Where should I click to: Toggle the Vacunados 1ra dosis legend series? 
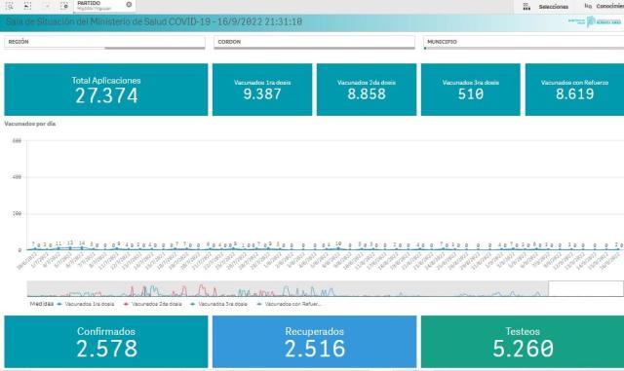[x=86, y=304]
